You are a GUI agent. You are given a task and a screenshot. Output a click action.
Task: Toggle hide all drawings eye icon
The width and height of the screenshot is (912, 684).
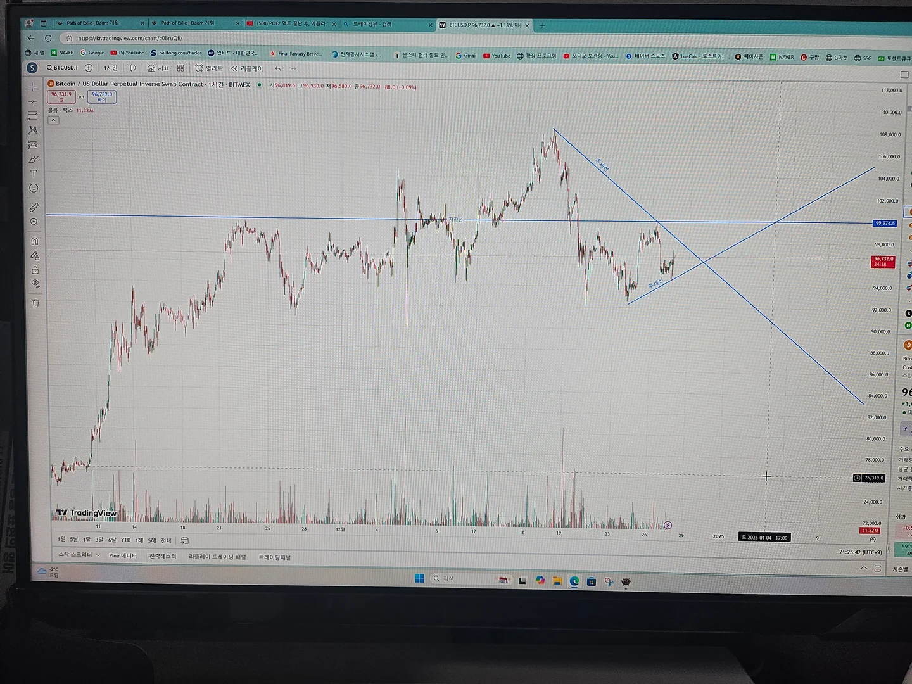coord(35,284)
